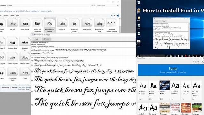Screen dimensions: 204x115
Task: Open Search in Microsoft Store
Action: coord(196,62)
